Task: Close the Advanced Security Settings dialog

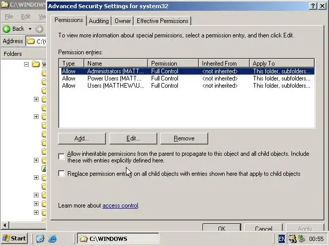Action: coord(322,6)
